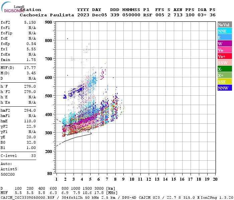Click the foF2 value 5.150
The image size is (234, 200).
point(30,22)
